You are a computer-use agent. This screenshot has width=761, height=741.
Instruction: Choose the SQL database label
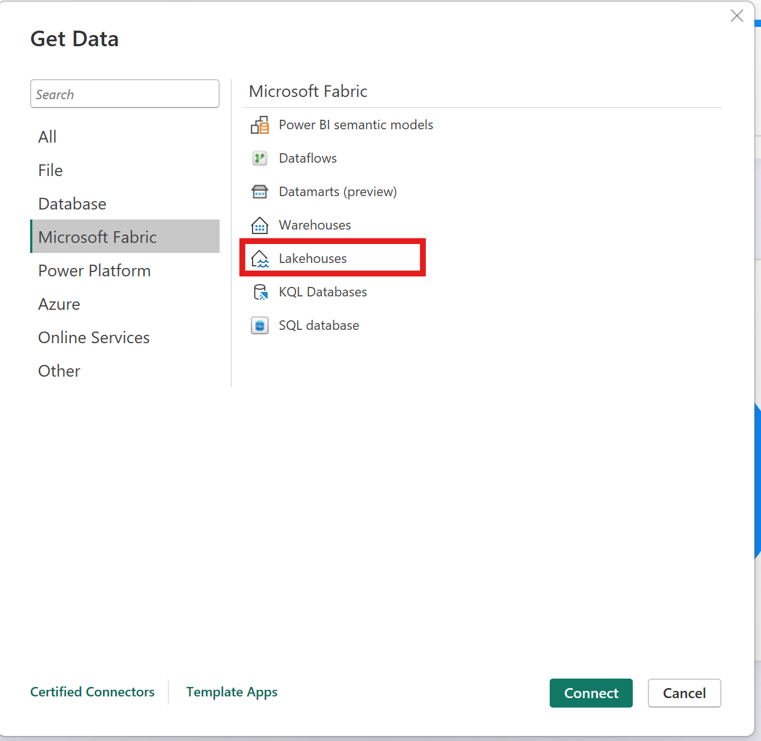pos(319,325)
